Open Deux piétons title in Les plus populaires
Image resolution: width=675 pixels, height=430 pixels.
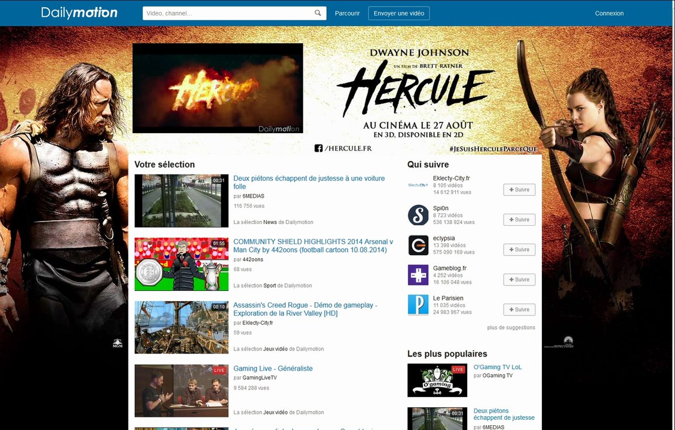[504, 414]
